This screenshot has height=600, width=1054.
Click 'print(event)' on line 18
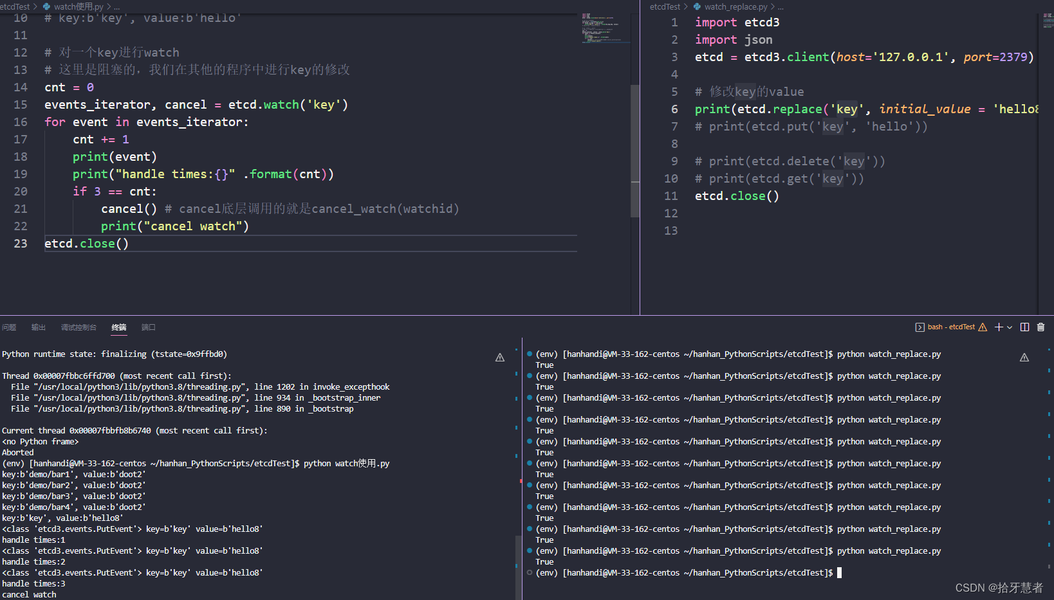click(115, 157)
